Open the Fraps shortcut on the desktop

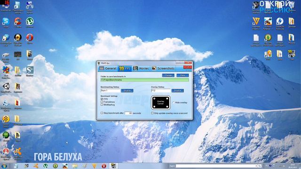click(x=292, y=54)
